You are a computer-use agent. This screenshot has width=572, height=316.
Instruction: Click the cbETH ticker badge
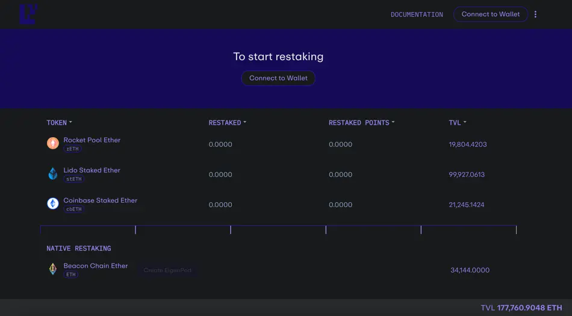[x=73, y=209]
